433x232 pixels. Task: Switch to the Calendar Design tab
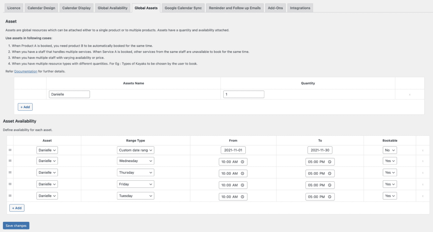point(41,8)
